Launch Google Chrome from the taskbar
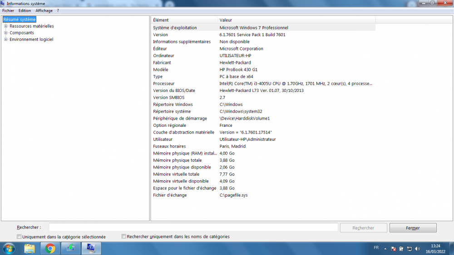Screen dimensions: 454x255 tap(50, 248)
